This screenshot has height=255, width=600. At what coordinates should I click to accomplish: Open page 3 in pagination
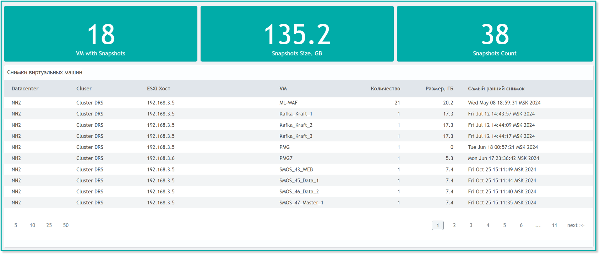point(471,225)
